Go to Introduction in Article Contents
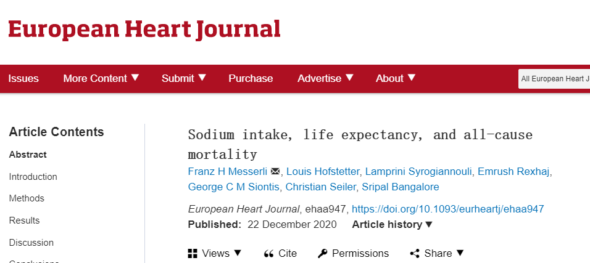Screen dimensions: 590x263 click(x=33, y=177)
